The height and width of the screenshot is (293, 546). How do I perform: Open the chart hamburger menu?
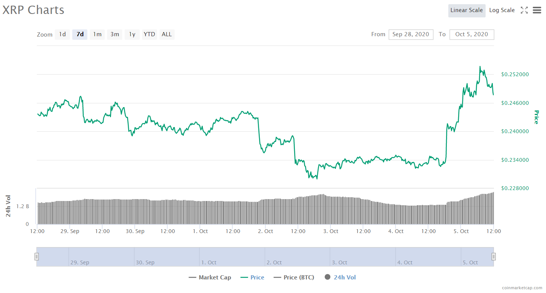(537, 11)
